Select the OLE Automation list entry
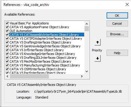Image resolution: width=131 pixels, height=107 pixels. [x=21, y=31]
